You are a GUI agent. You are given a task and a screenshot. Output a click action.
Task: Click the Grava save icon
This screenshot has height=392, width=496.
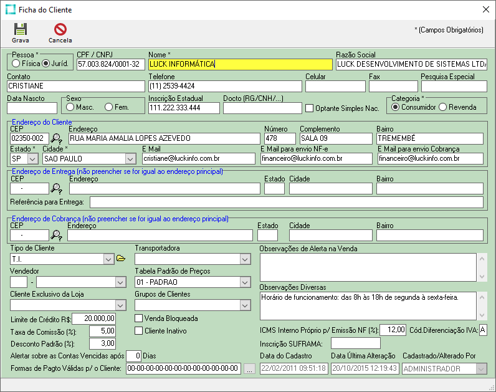click(21, 29)
